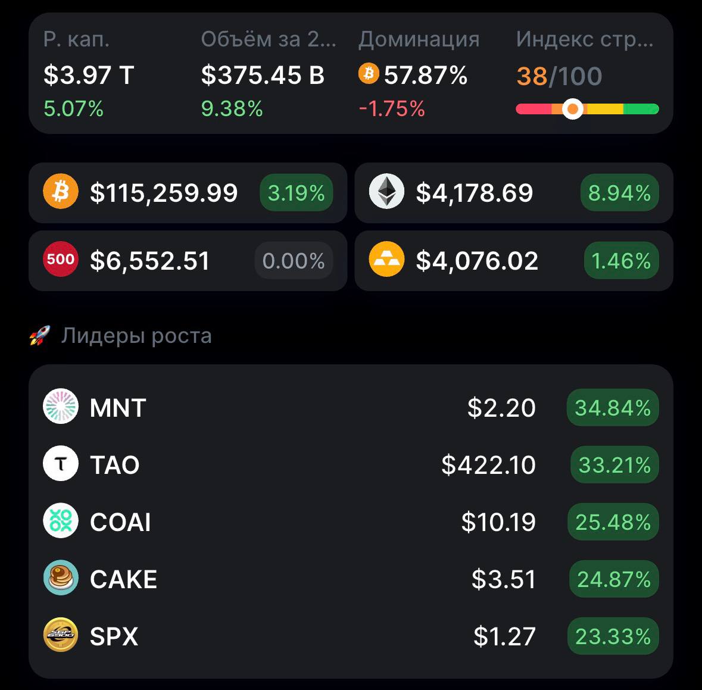
Task: Click TAO's 33.21% gain badge
Action: click(x=614, y=465)
